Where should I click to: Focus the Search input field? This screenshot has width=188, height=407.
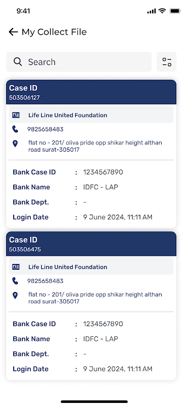point(79,62)
